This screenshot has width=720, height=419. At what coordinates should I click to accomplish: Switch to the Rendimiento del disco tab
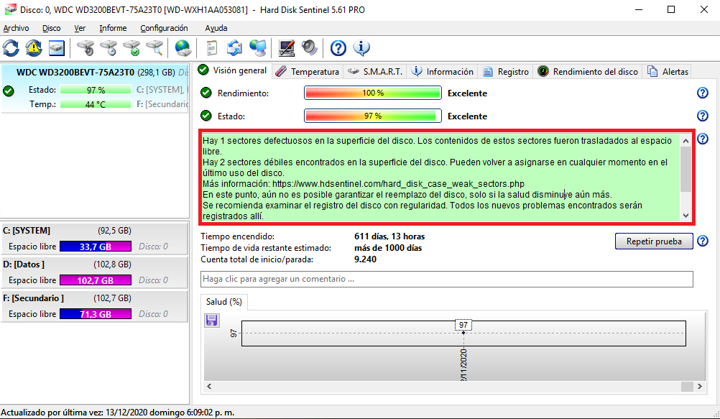(588, 72)
